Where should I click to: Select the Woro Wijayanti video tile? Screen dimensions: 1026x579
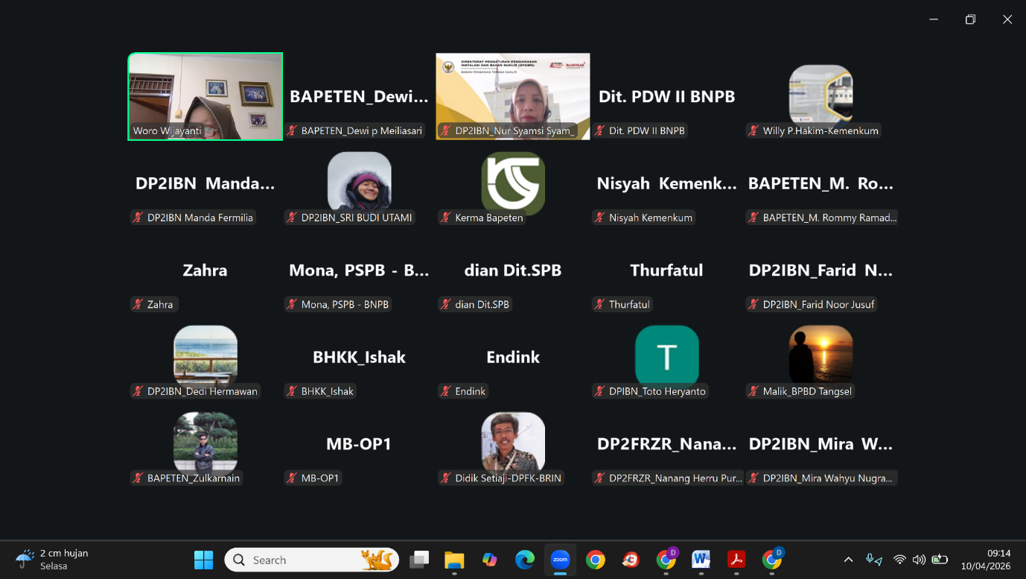coord(205,96)
